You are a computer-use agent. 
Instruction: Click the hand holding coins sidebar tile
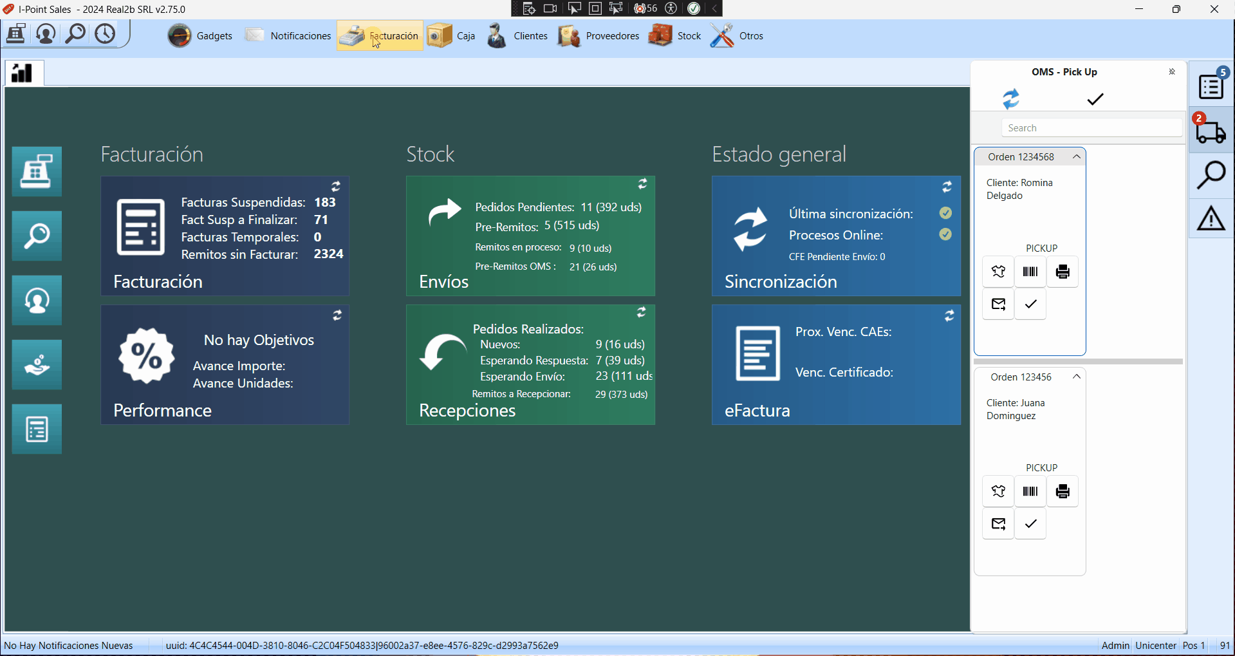coord(37,365)
